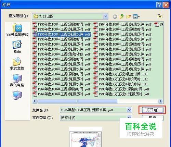Select 1935年型200年工况8淹没历时.pdf
Screen dimensions: 171x147
point(62,79)
